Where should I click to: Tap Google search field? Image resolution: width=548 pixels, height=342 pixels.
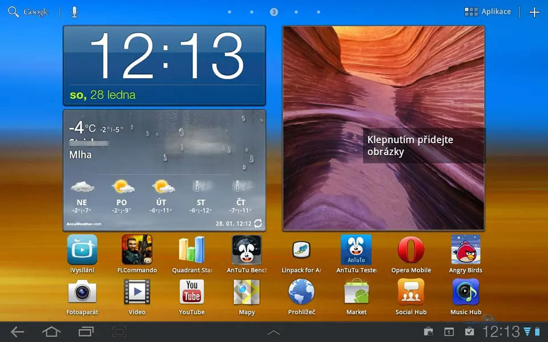pos(30,12)
